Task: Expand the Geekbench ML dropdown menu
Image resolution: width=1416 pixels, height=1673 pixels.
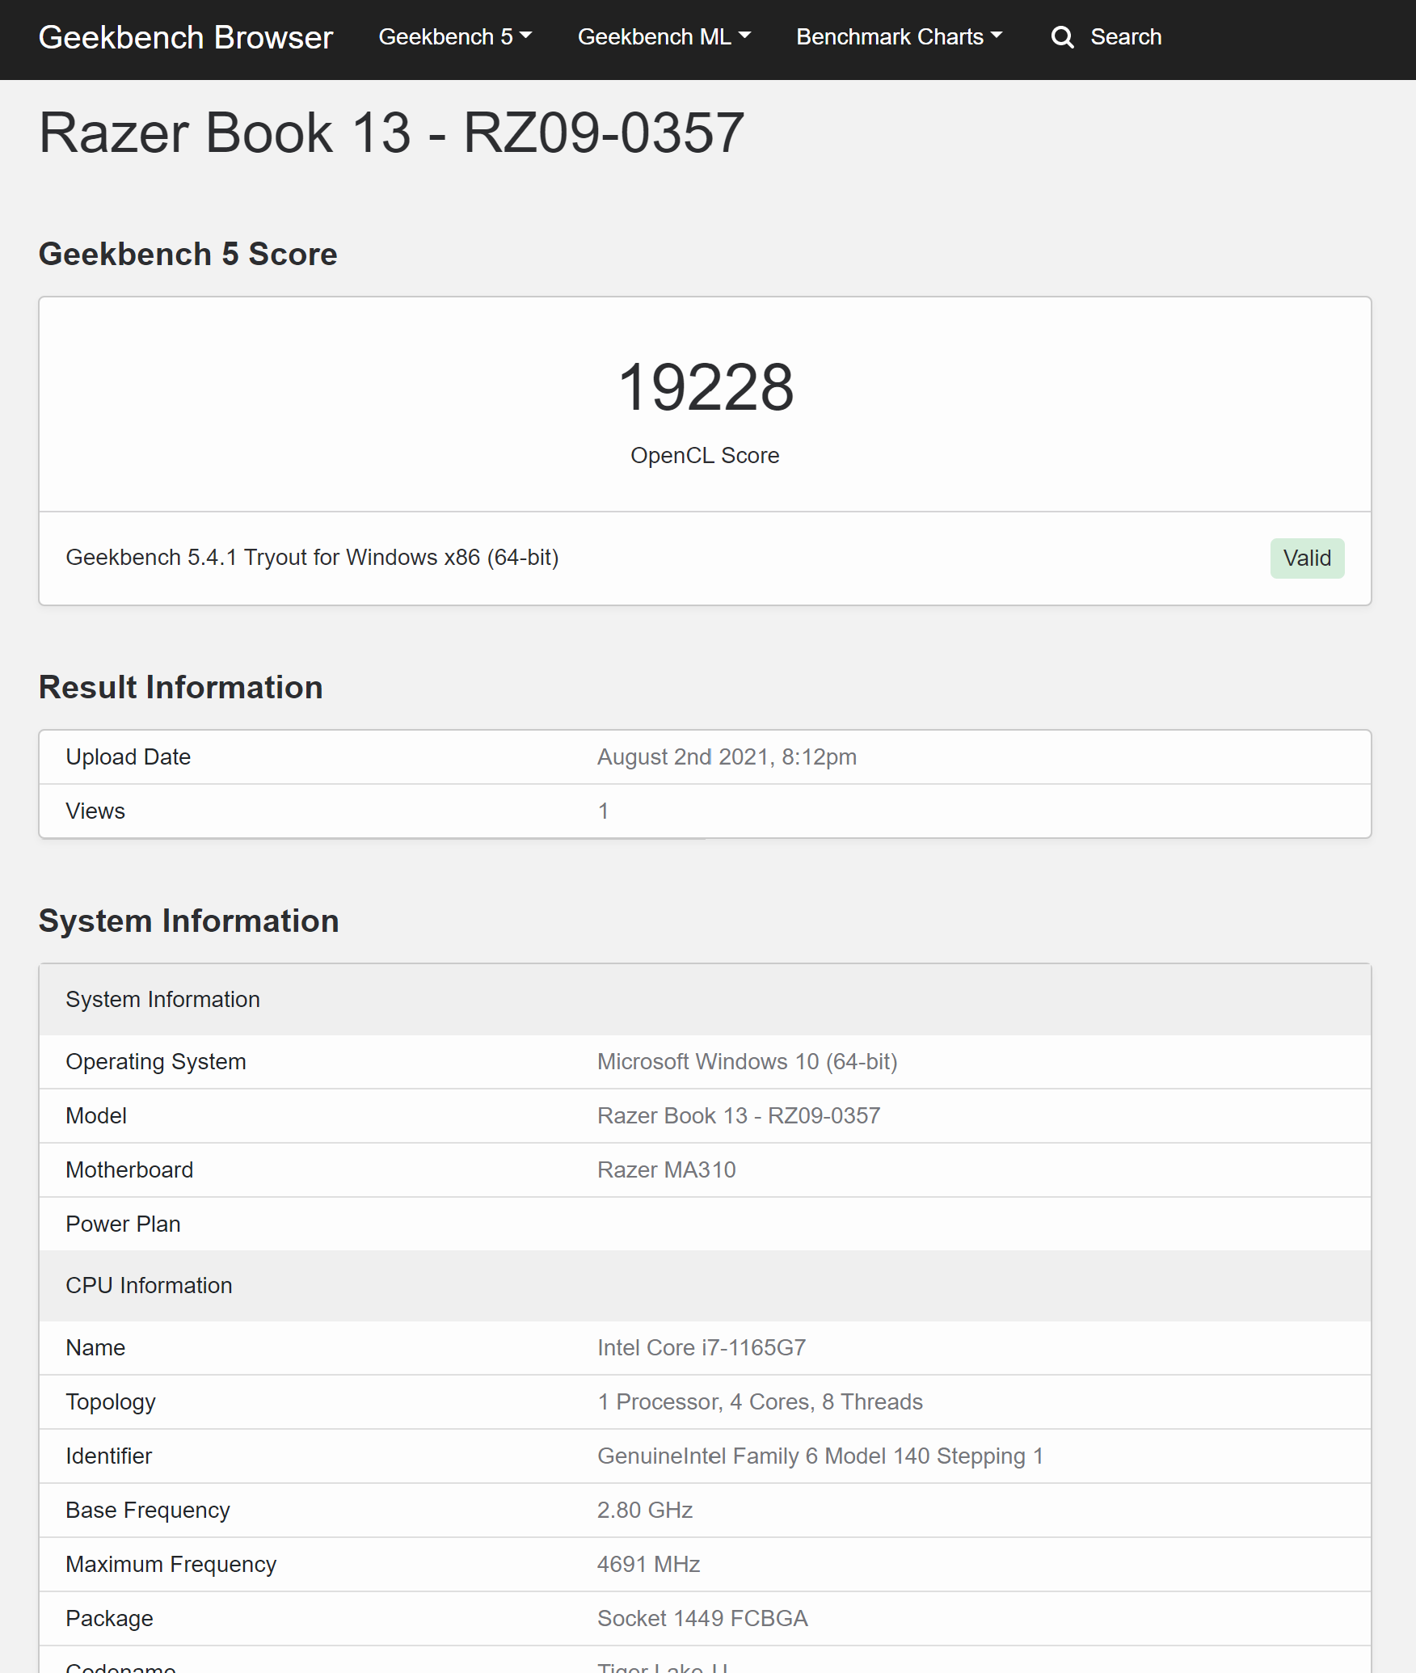Action: point(664,37)
